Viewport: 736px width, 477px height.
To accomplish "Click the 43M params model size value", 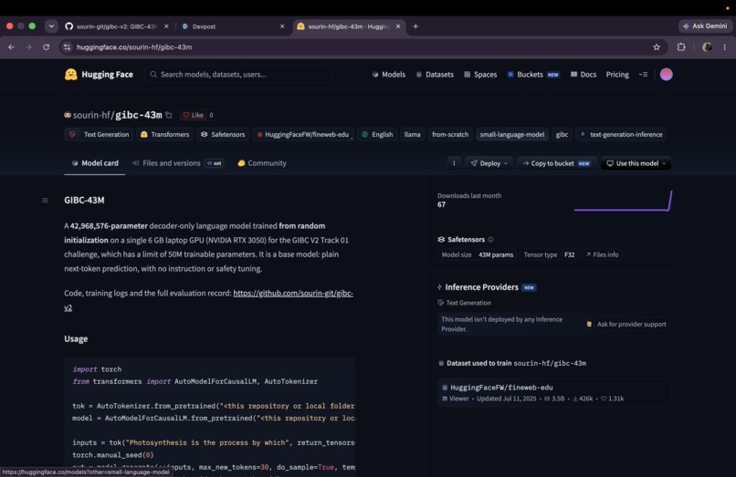I will point(496,254).
